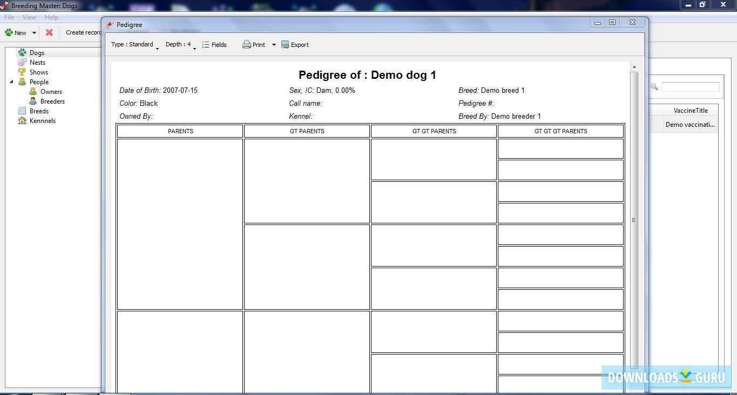Click the Kennel: label in pedigree
Image resolution: width=737 pixels, height=395 pixels.
pos(301,116)
